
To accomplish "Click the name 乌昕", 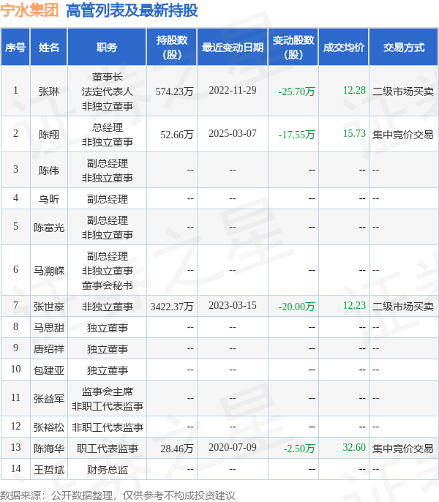I will (x=49, y=199).
